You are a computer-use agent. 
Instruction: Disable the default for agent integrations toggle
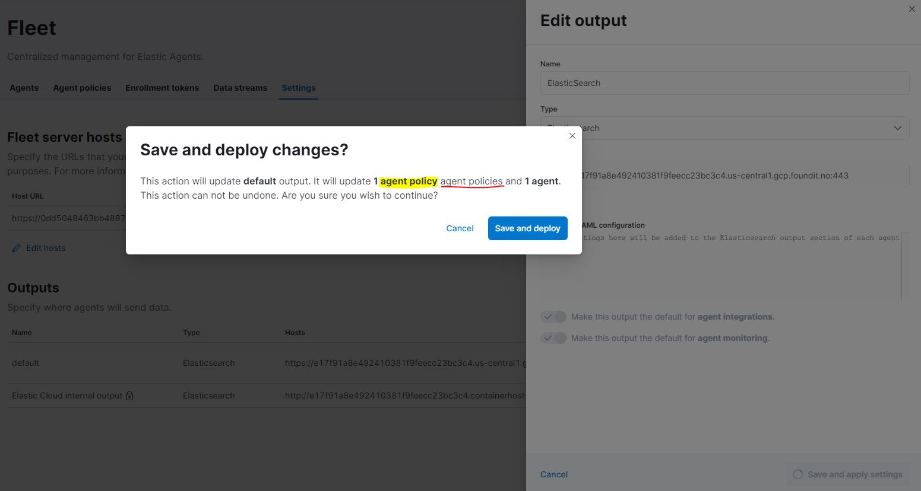coord(553,316)
